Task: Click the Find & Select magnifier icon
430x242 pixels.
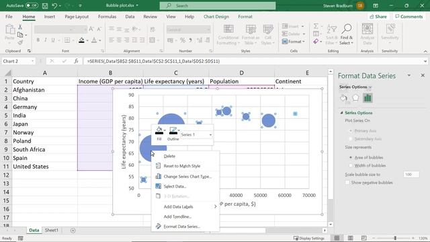Action: [x=347, y=28]
